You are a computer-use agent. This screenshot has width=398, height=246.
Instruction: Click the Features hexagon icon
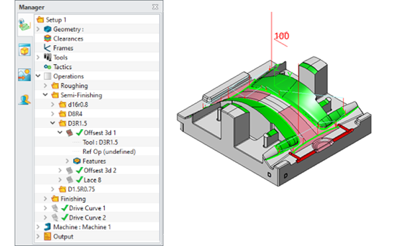point(77,161)
